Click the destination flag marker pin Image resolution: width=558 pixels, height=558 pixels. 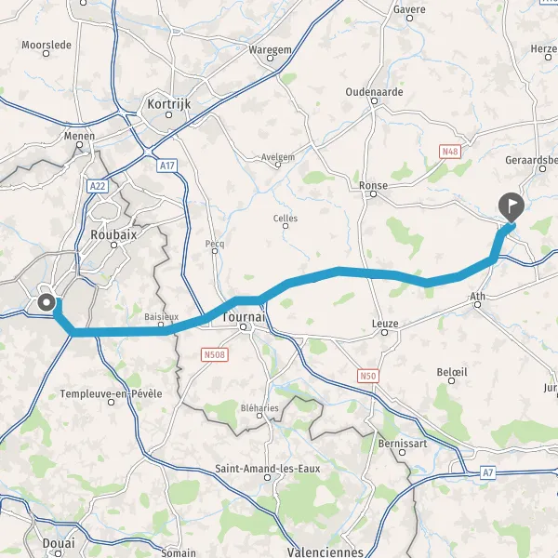pos(511,207)
